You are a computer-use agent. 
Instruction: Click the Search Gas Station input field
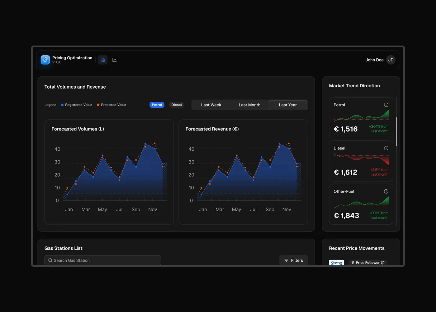[x=103, y=260]
